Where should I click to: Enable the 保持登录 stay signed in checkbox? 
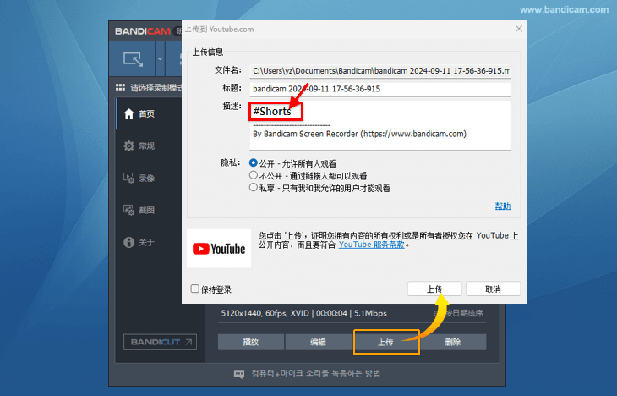click(x=196, y=289)
